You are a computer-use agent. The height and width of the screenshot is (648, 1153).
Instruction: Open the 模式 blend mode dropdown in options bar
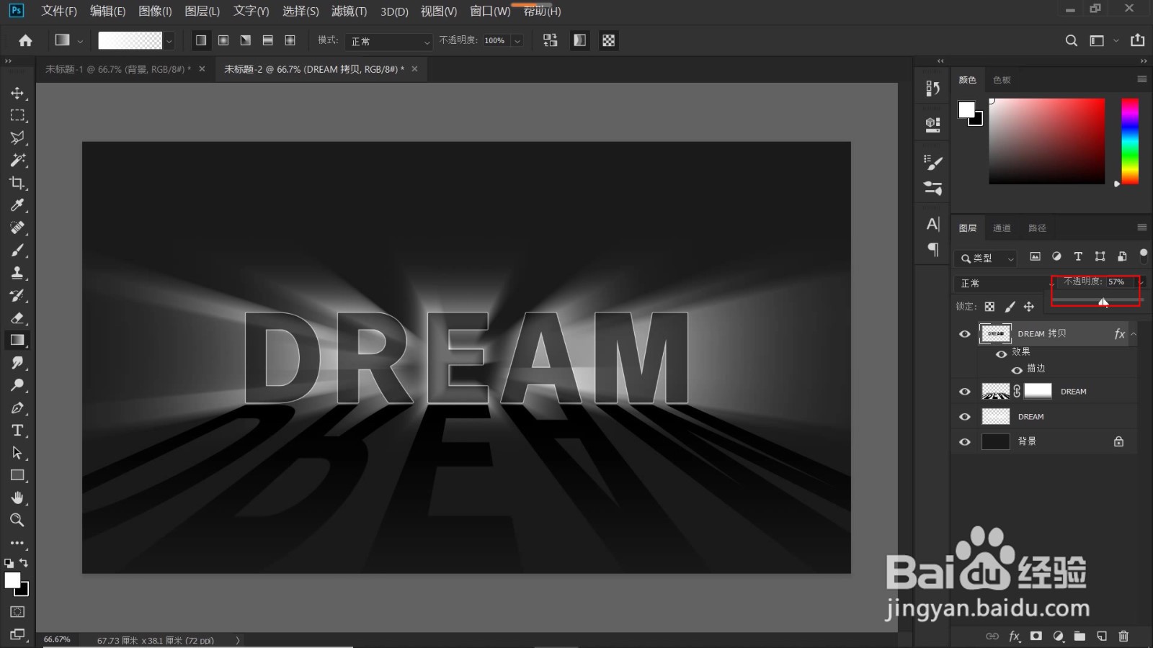(x=388, y=41)
